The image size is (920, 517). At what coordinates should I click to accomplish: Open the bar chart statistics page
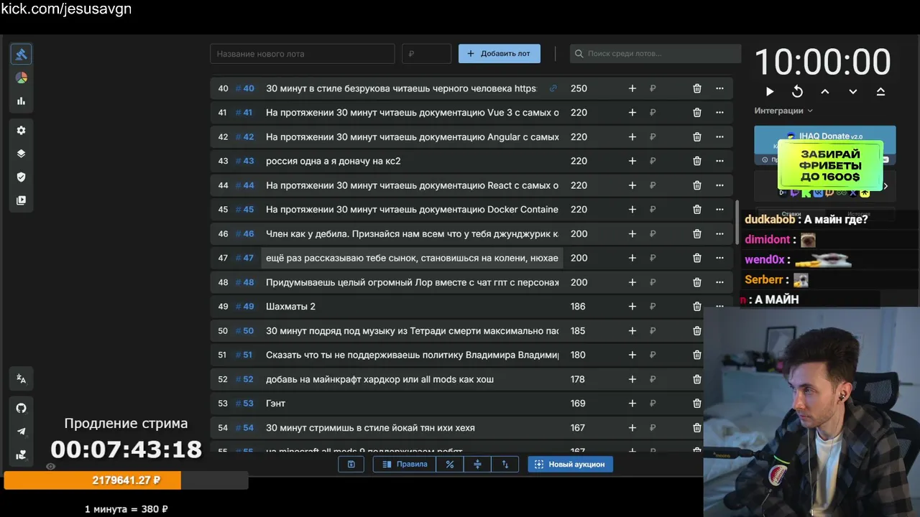(22, 101)
